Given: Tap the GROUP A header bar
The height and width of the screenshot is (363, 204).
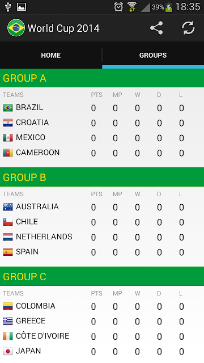Looking at the screenshot, I should point(102,78).
